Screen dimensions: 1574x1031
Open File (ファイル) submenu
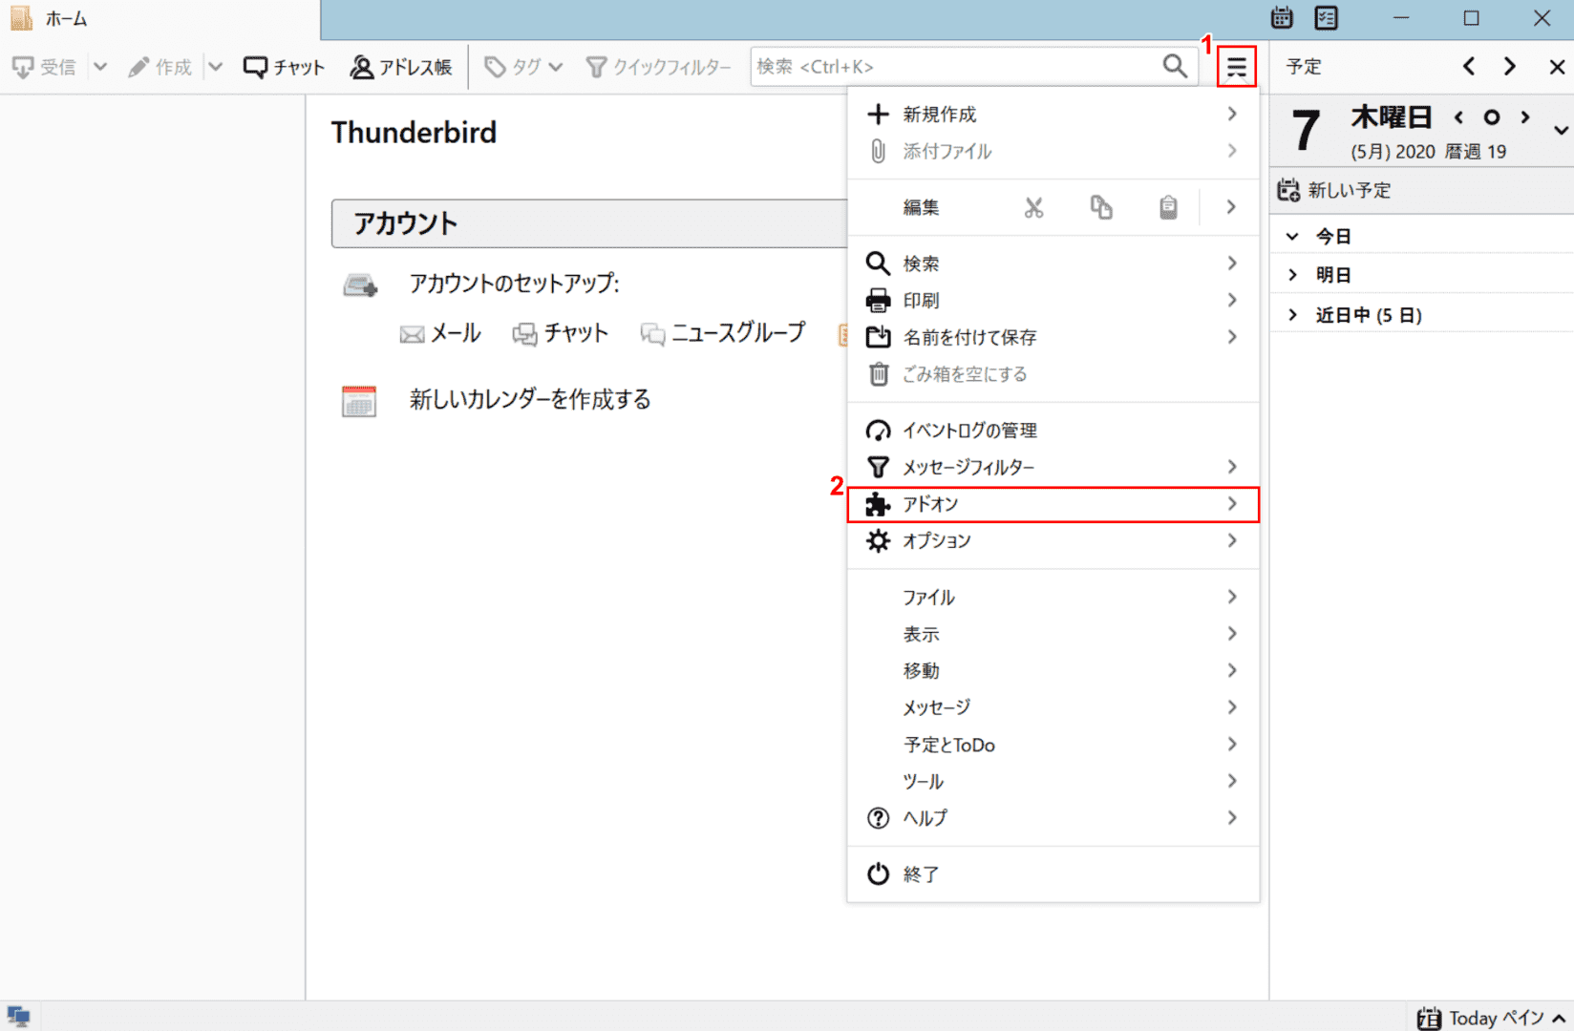pyautogui.click(x=1053, y=598)
